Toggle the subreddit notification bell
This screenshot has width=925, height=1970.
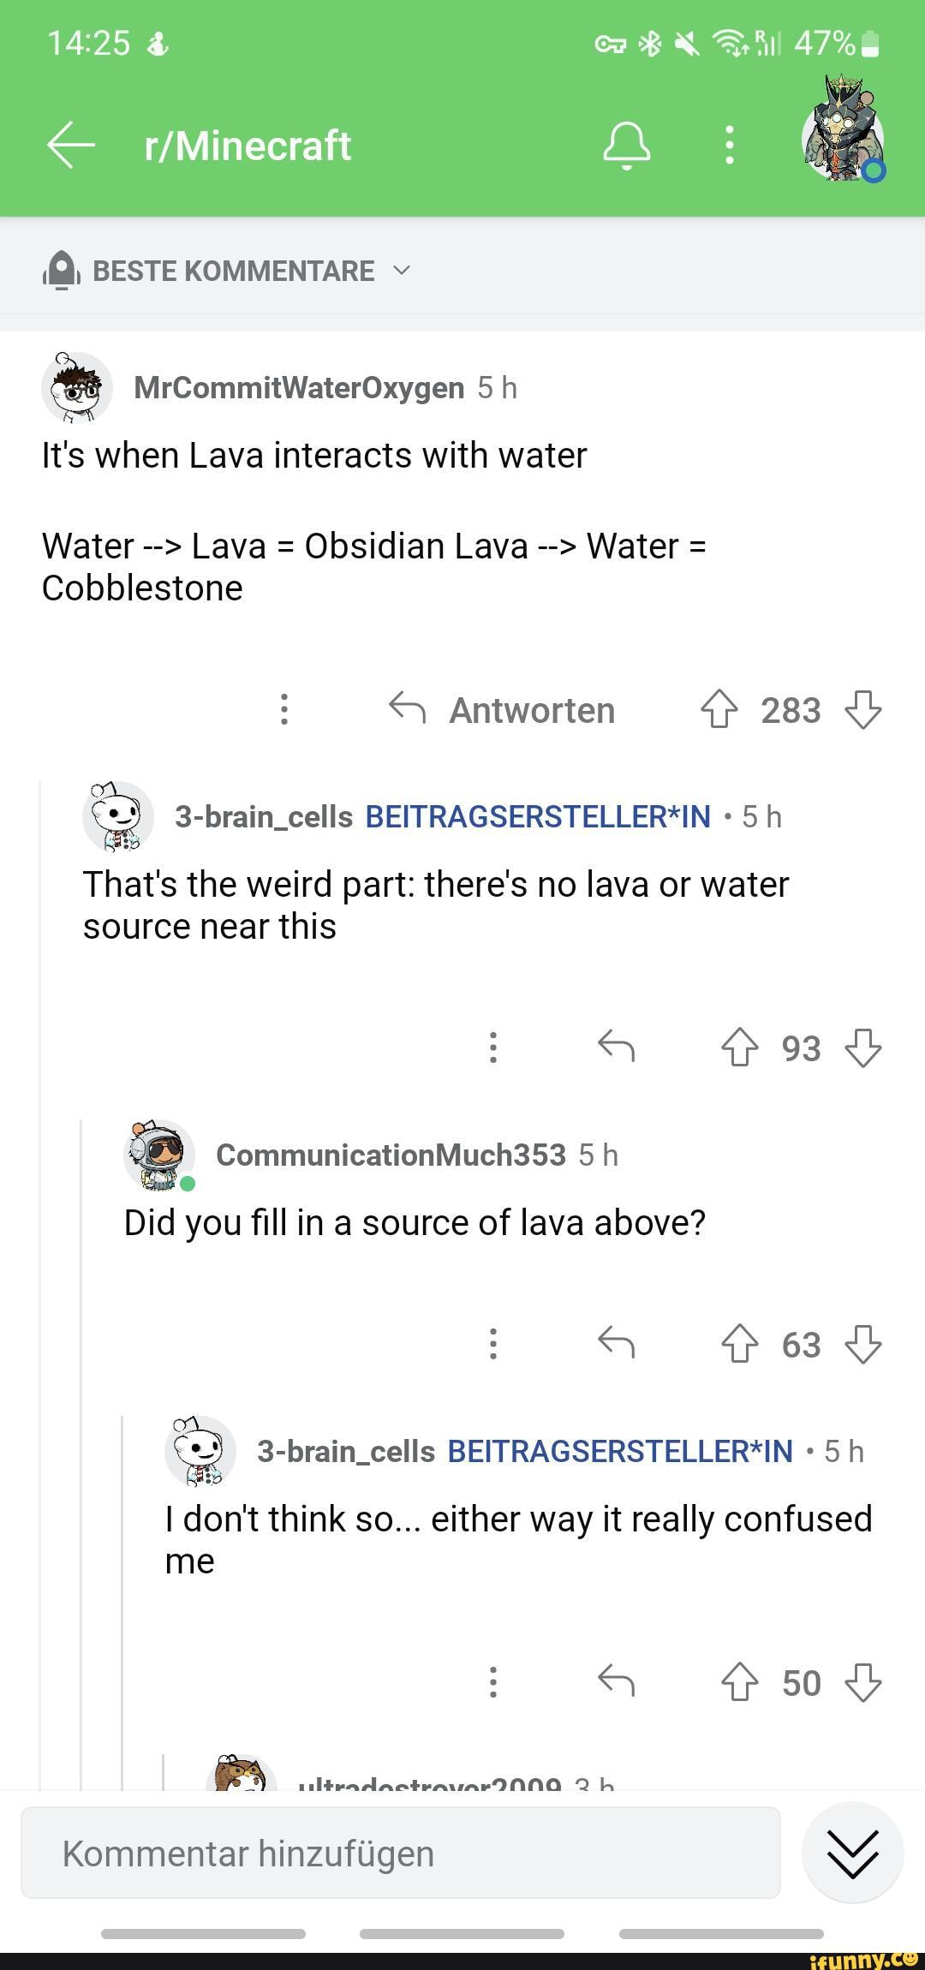tap(627, 145)
